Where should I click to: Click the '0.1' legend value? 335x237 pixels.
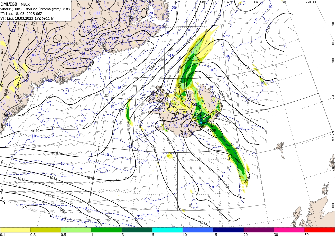[2, 235]
